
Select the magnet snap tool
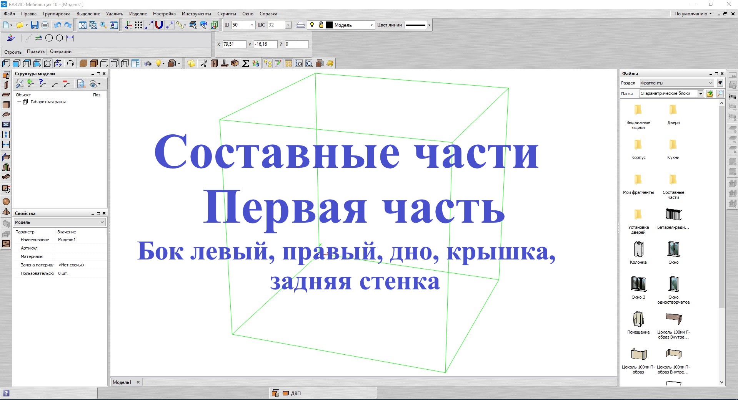tap(158, 25)
